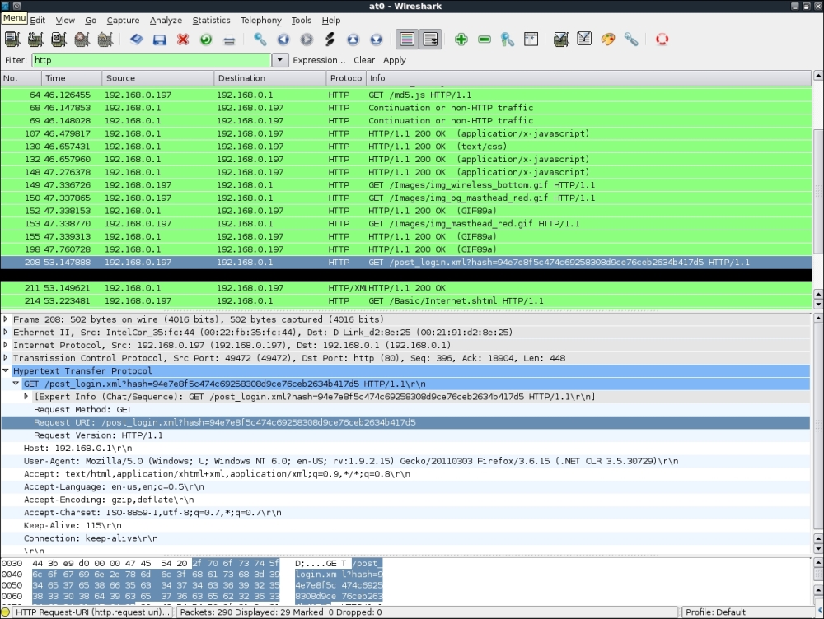This screenshot has width=824, height=619.
Task: Select the Host: 192.168.0.1 line
Action: click(405, 448)
